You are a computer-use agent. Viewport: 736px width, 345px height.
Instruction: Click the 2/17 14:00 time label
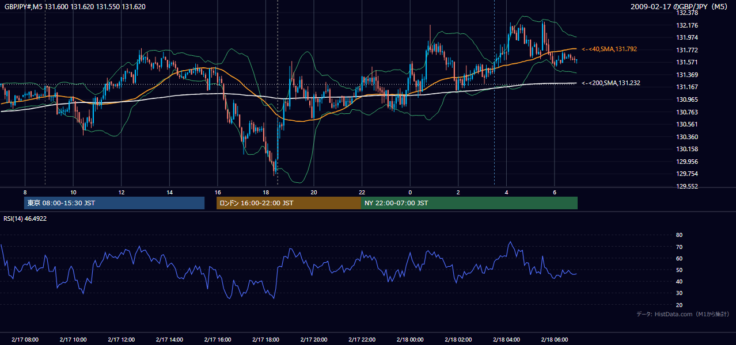(x=169, y=339)
